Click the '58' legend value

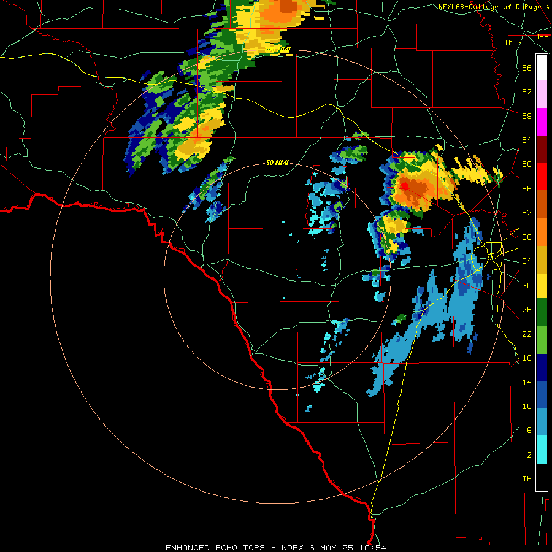(x=527, y=116)
